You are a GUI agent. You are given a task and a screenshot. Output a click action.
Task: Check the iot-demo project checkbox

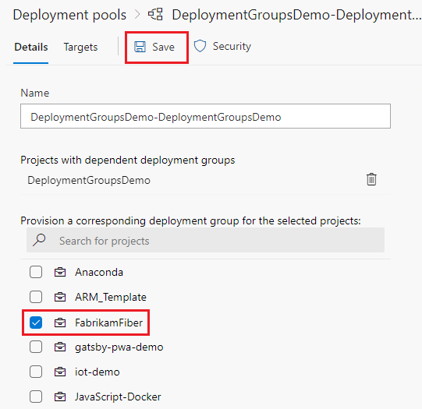pyautogui.click(x=36, y=372)
